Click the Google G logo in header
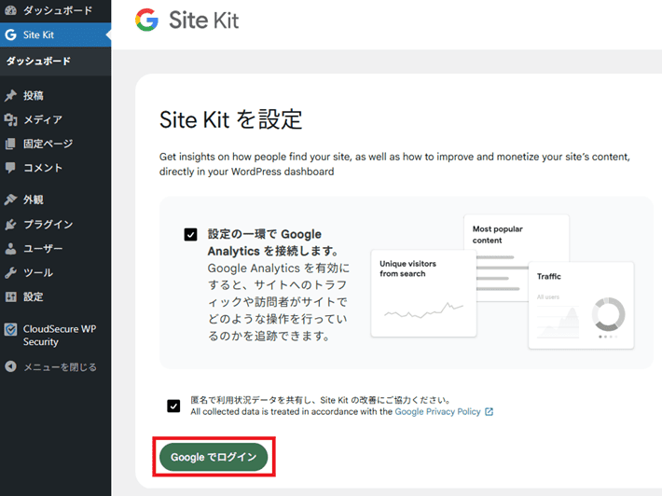 146,20
